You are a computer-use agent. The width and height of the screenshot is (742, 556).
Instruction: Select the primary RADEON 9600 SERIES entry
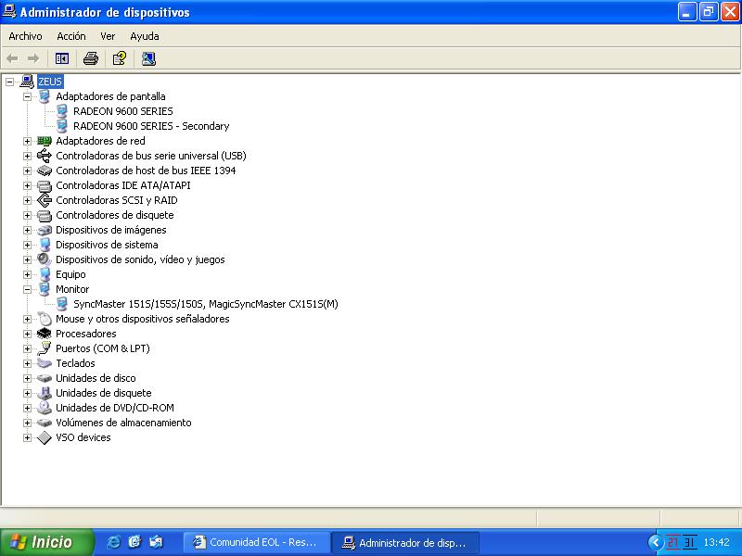point(123,111)
